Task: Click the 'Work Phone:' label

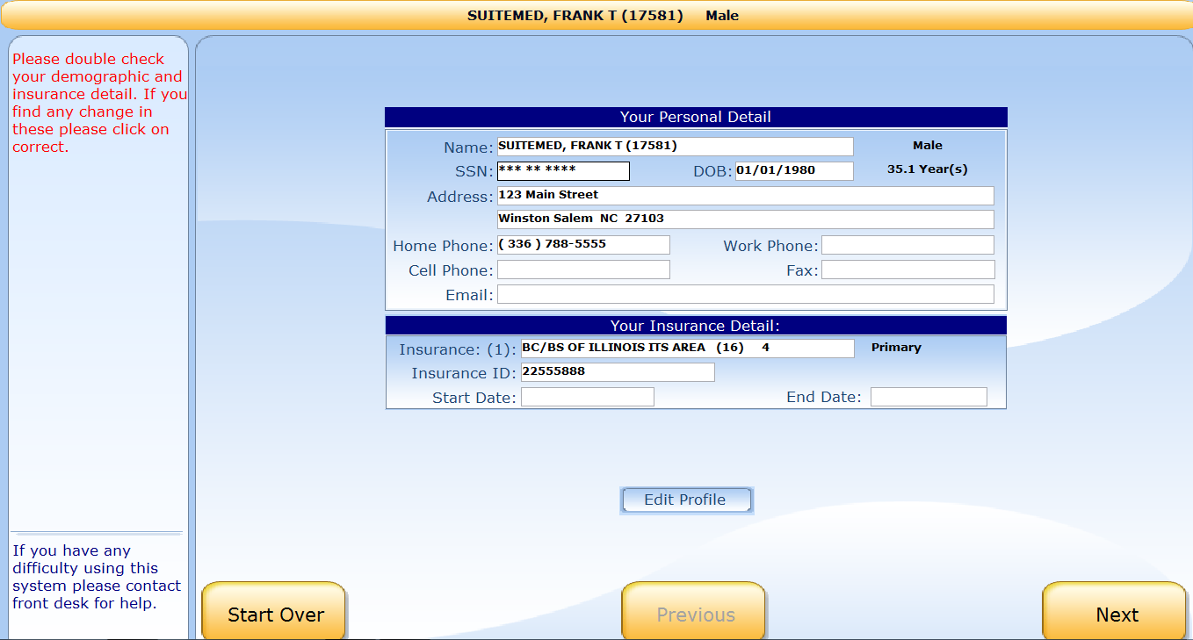Action: pyautogui.click(x=770, y=246)
